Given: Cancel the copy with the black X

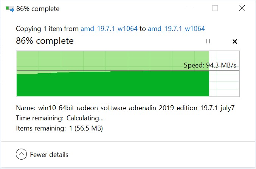Looking at the screenshot, I should [235, 41].
